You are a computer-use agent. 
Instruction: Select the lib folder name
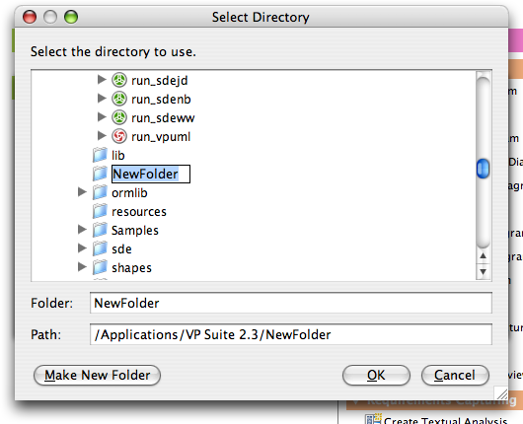point(118,156)
